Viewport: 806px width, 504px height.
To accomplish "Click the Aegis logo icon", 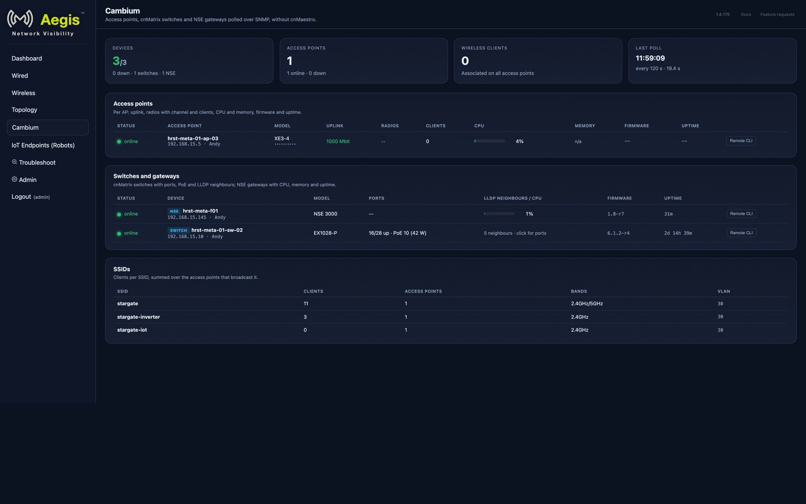I will [20, 19].
